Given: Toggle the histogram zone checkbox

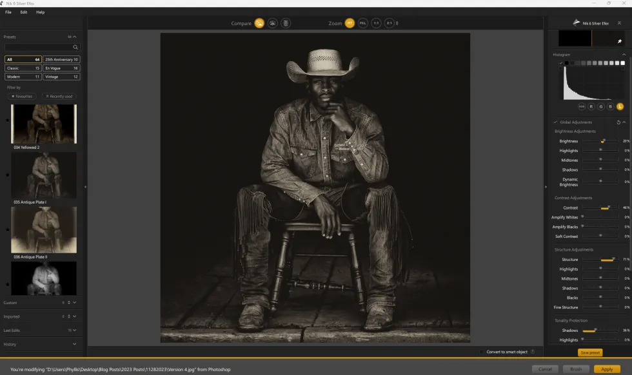Looking at the screenshot, I should [560, 63].
